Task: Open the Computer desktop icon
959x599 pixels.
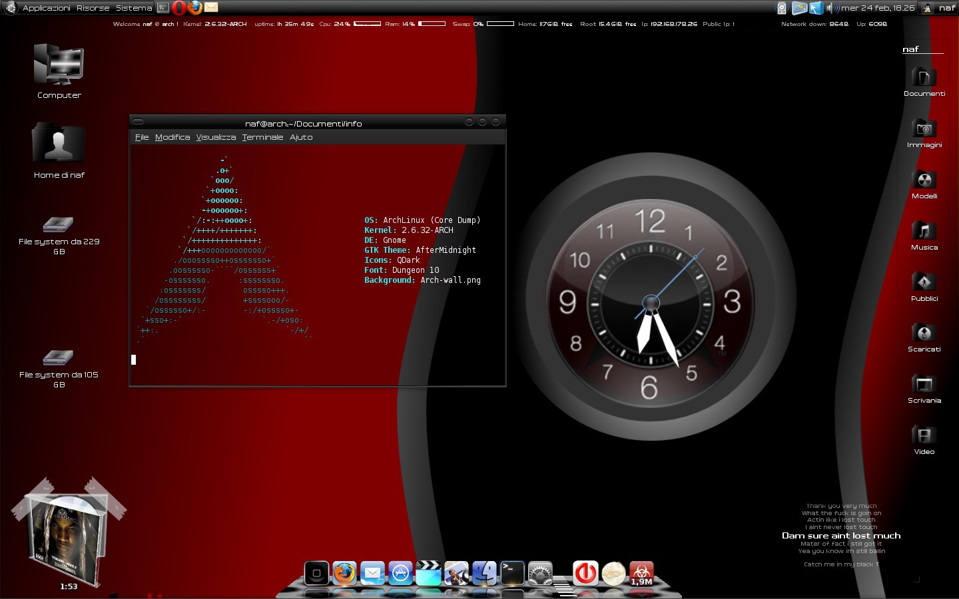Action: (59, 65)
